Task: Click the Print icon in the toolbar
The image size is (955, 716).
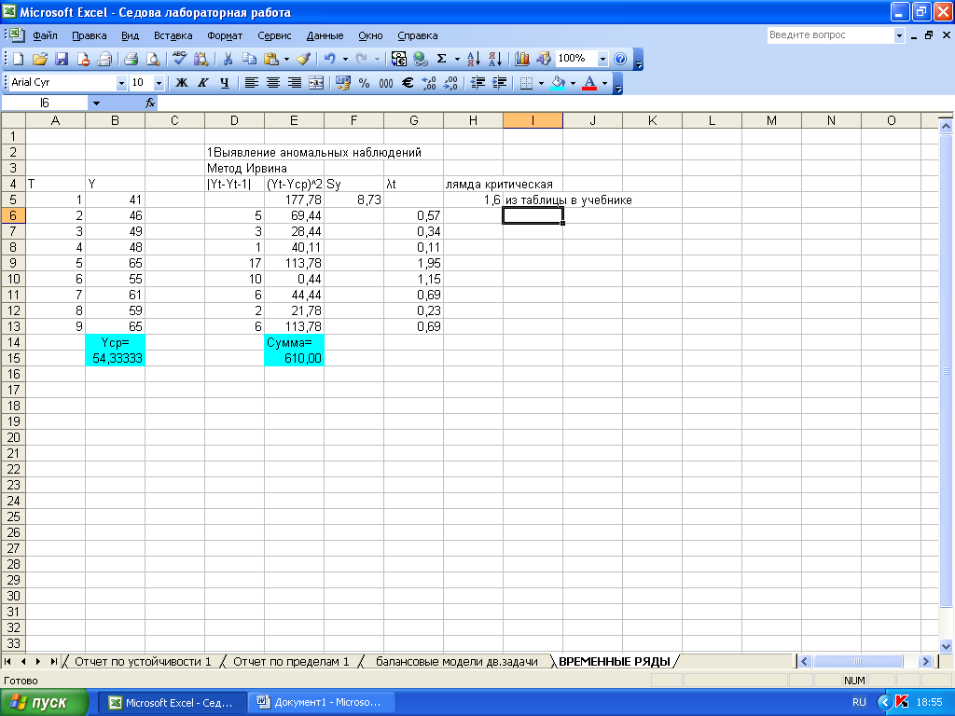Action: tap(131, 59)
